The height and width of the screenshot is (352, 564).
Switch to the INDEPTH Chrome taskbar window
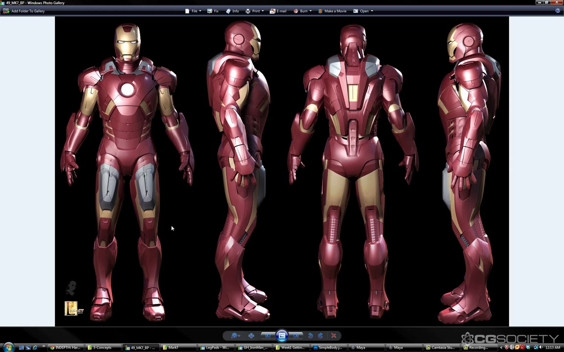65,347
